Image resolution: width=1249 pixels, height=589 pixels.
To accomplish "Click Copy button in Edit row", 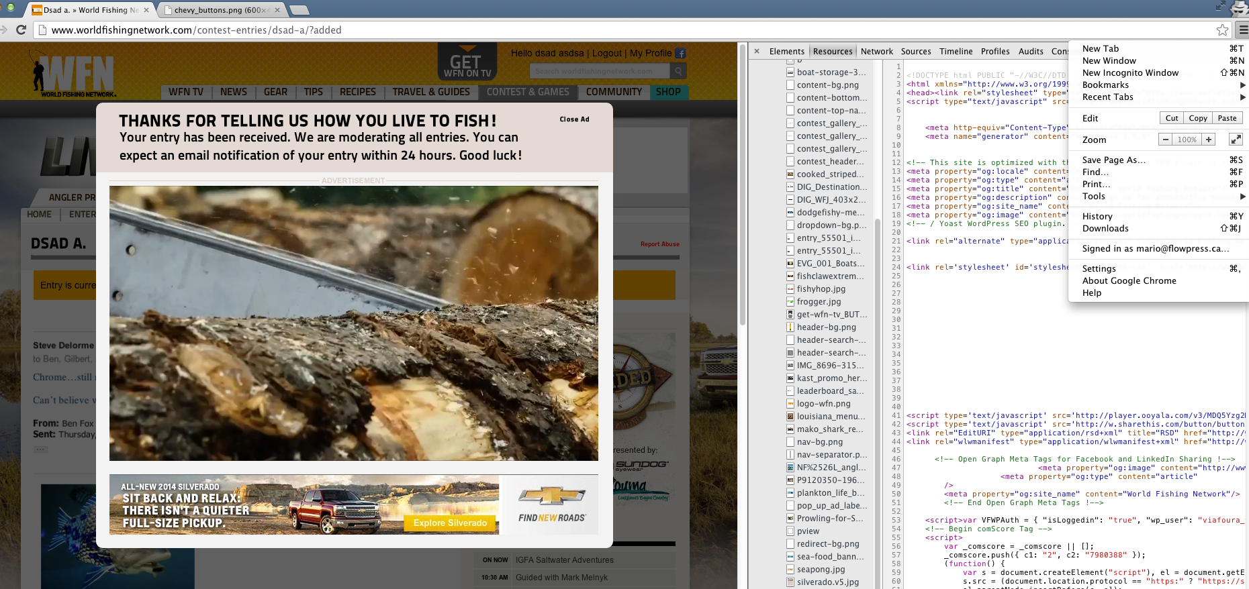I will tap(1198, 118).
